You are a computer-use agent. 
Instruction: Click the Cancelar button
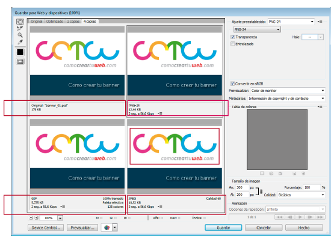pyautogui.click(x=264, y=228)
